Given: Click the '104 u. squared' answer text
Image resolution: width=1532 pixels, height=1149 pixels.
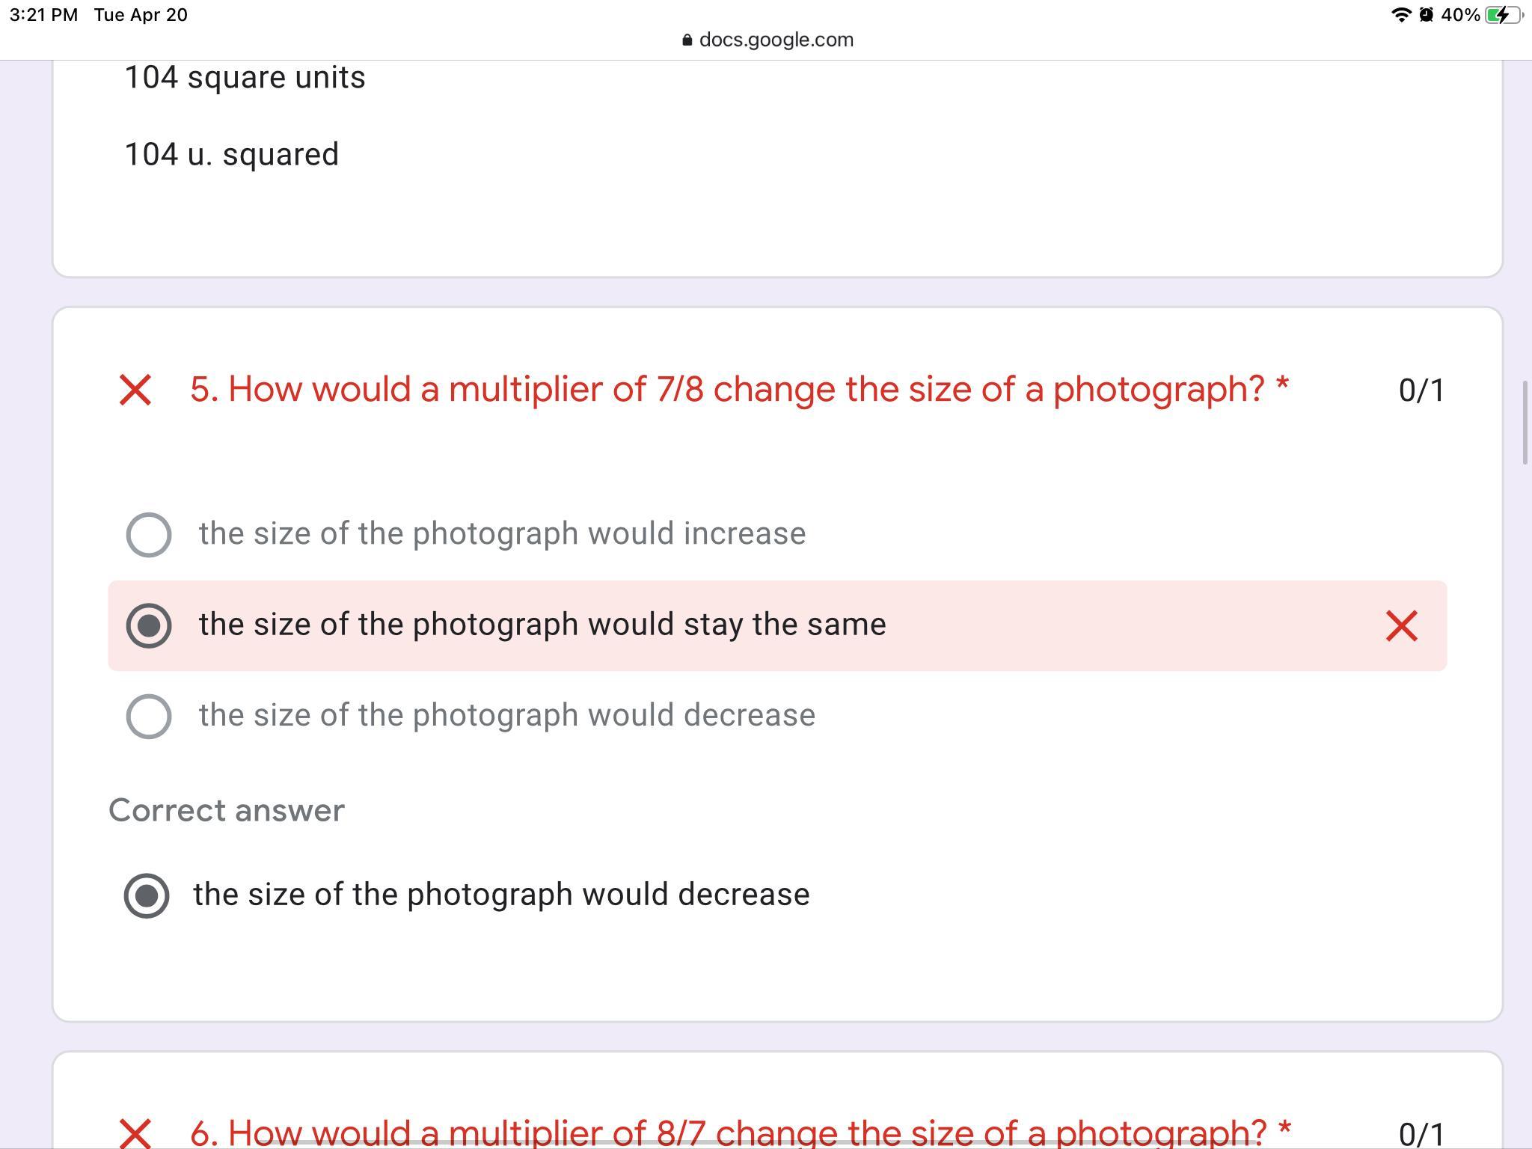Looking at the screenshot, I should (x=231, y=155).
